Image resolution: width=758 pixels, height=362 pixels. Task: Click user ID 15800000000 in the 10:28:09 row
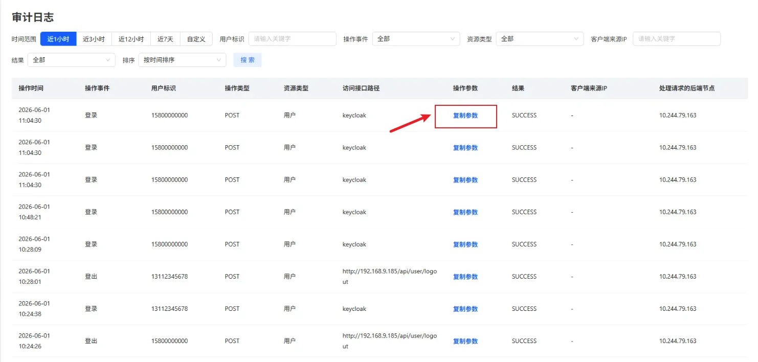pyautogui.click(x=170, y=244)
